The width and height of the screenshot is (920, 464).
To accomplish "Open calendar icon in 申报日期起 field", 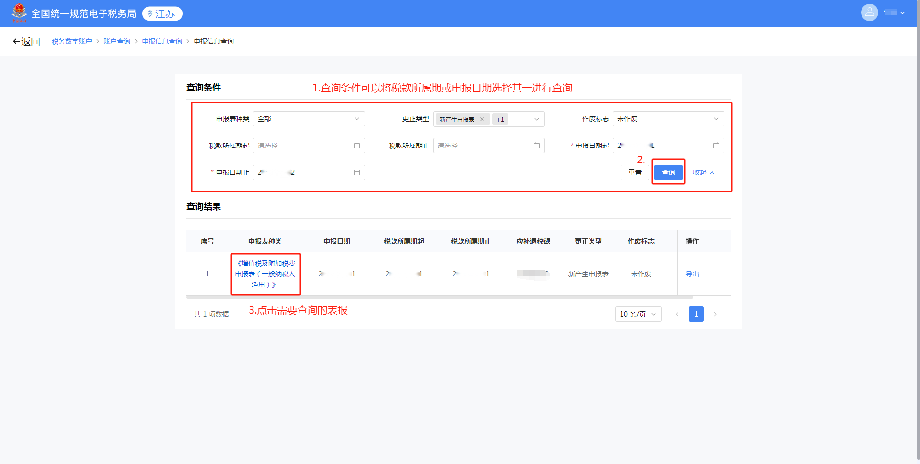I will [x=716, y=146].
